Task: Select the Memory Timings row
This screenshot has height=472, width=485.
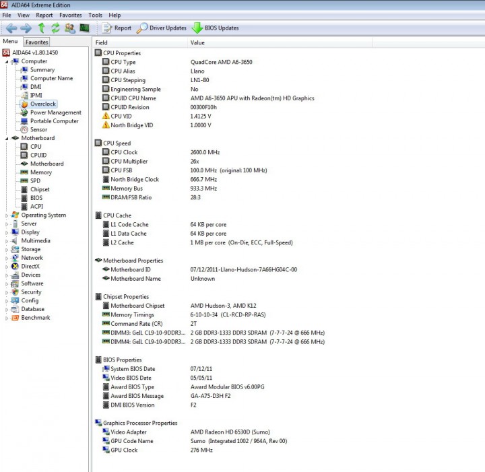Action: click(184, 314)
